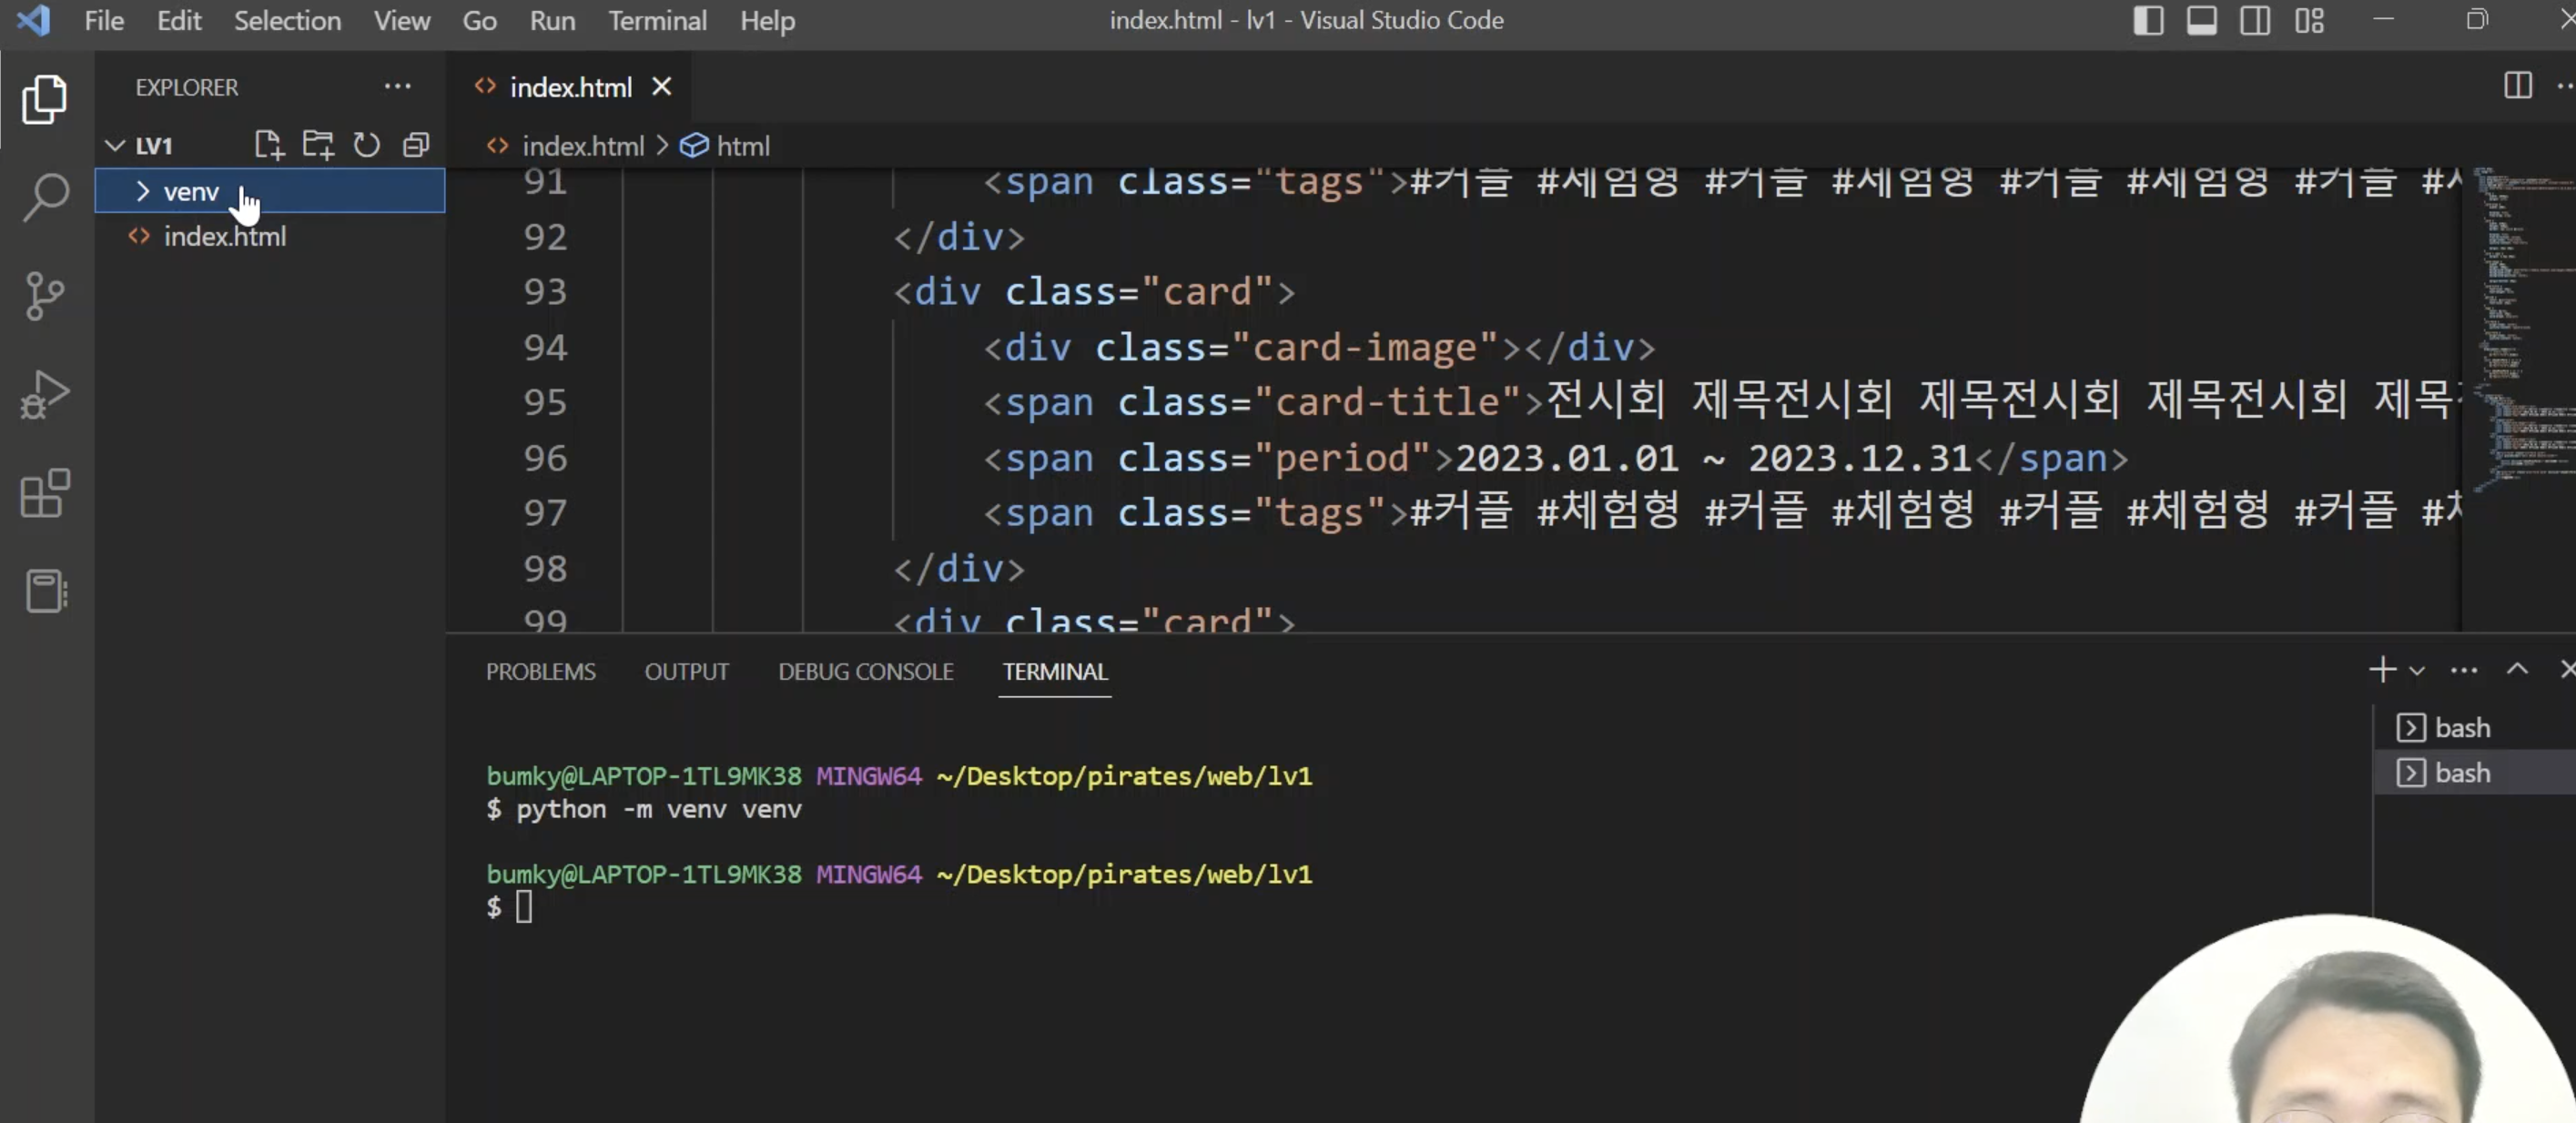Open editor more actions ellipsis

(2566, 86)
